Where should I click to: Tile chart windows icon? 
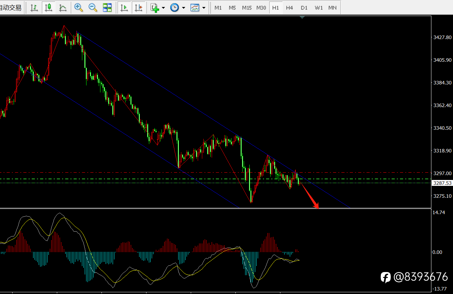[x=107, y=7]
